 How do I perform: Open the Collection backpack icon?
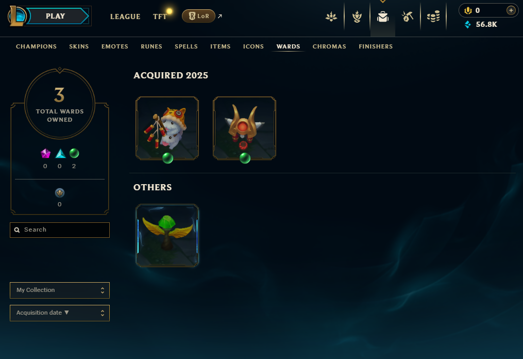point(382,17)
